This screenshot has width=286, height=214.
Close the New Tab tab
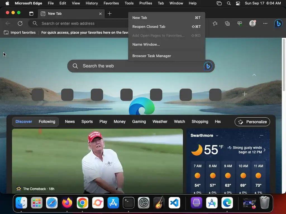coord(100,14)
